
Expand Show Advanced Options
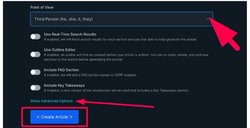coord(52,101)
